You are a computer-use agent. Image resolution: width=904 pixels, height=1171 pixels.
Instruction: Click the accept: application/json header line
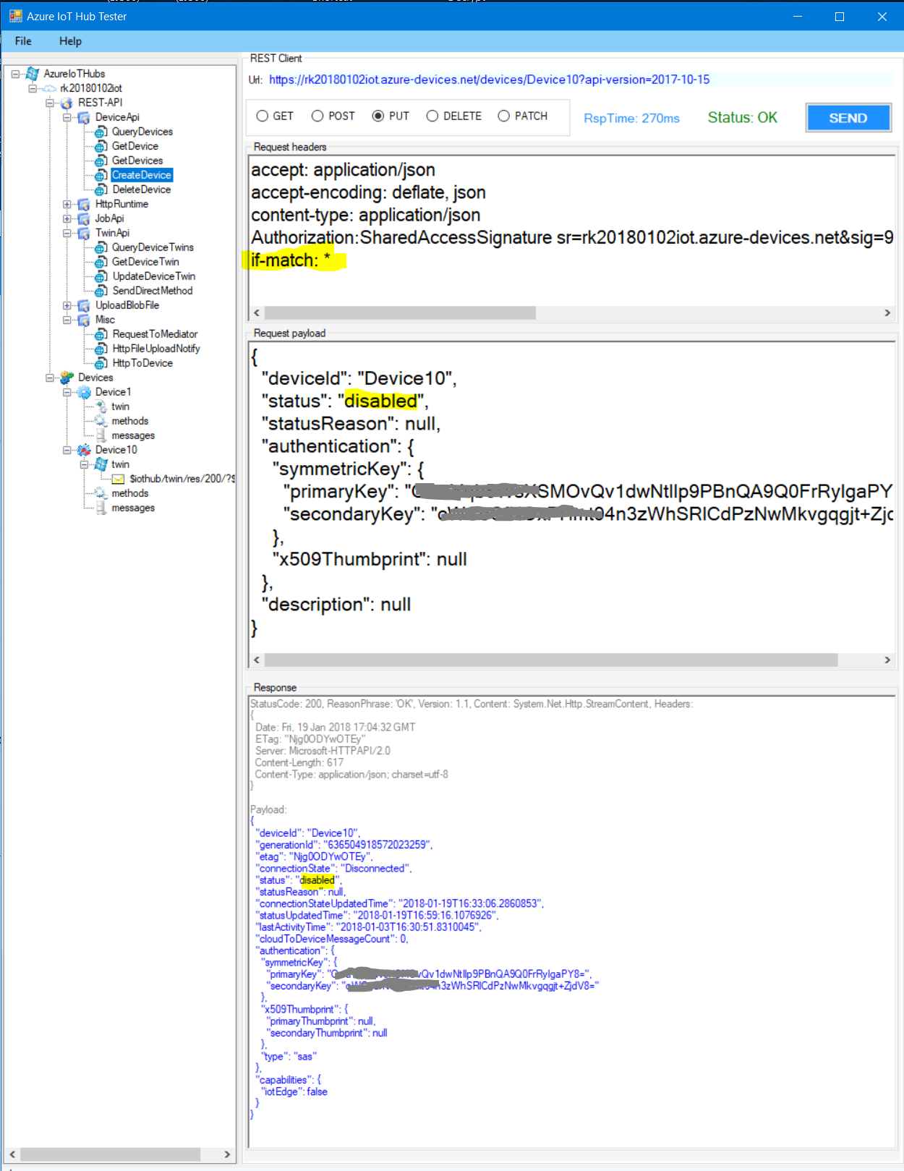click(x=344, y=170)
